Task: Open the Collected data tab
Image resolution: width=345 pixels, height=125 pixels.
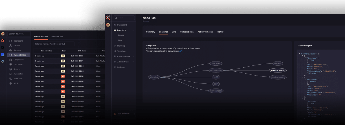Action: (x=187, y=32)
